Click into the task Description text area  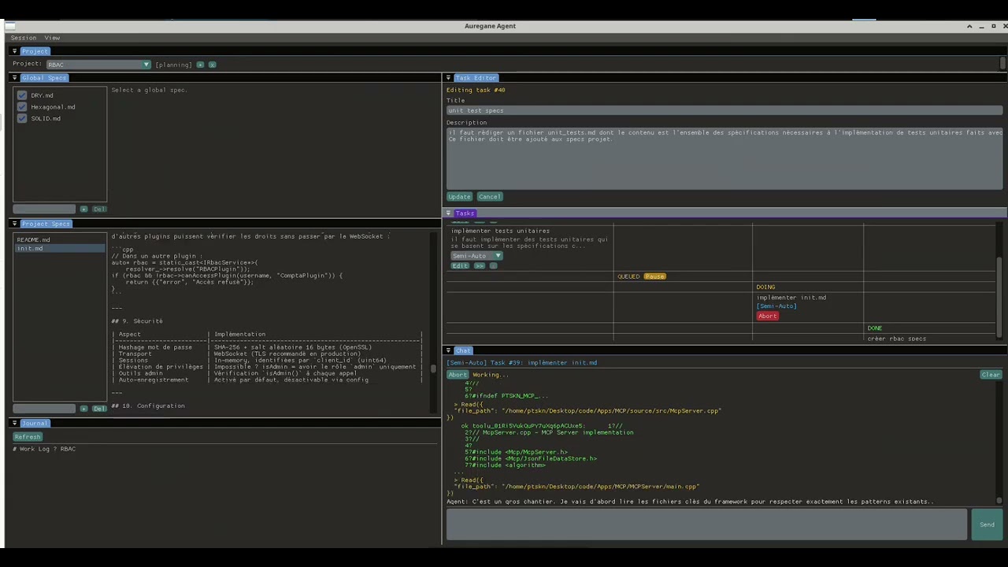tap(724, 158)
